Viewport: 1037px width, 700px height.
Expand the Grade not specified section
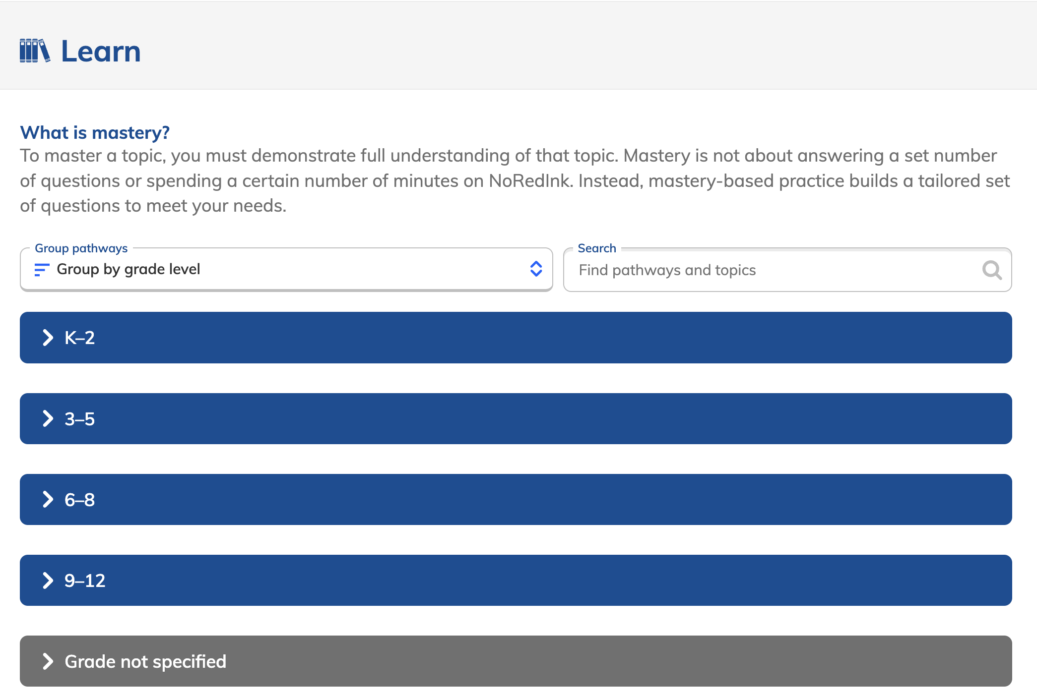[516, 661]
